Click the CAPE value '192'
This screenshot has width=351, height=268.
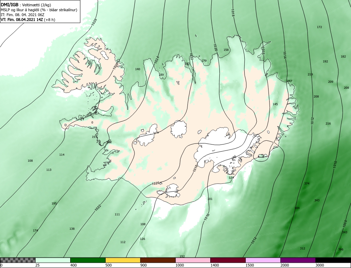[x=325, y=61]
